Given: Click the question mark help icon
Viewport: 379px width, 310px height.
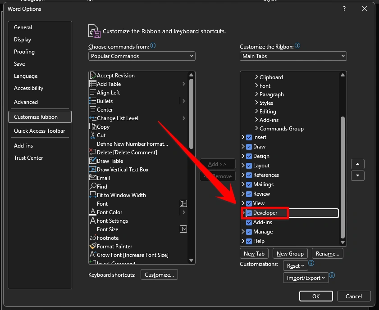Looking at the screenshot, I should 344,9.
